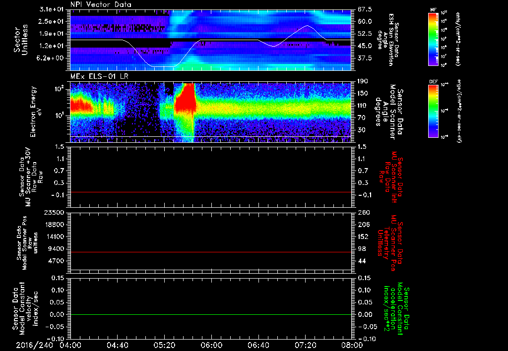
Task: Click the "2.5e+01" sector tick label
Action: tap(52, 21)
